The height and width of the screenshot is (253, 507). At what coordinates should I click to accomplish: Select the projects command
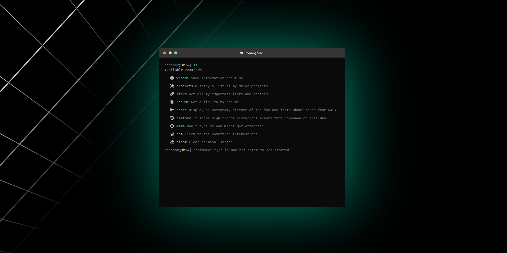185,86
